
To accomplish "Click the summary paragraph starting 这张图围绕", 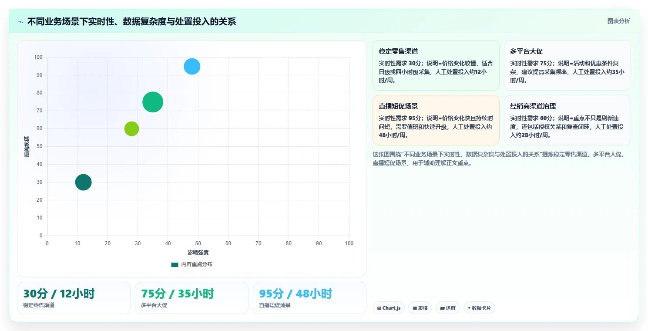I will tap(499, 159).
